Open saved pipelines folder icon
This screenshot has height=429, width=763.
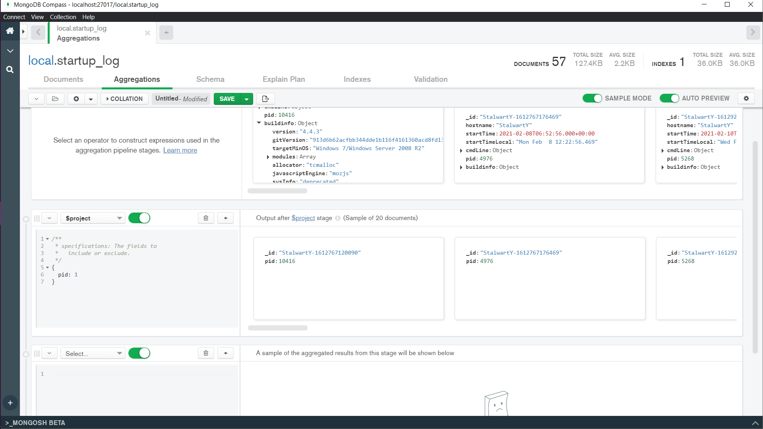(x=55, y=99)
